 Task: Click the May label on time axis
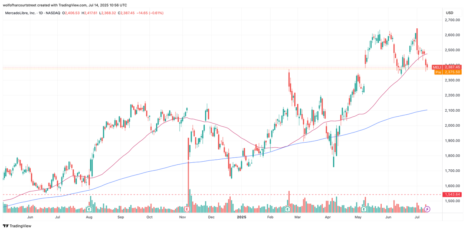358,217
